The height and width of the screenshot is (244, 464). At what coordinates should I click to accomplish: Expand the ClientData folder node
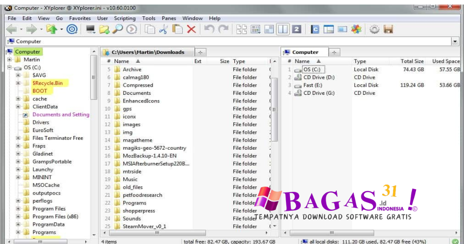point(18,107)
